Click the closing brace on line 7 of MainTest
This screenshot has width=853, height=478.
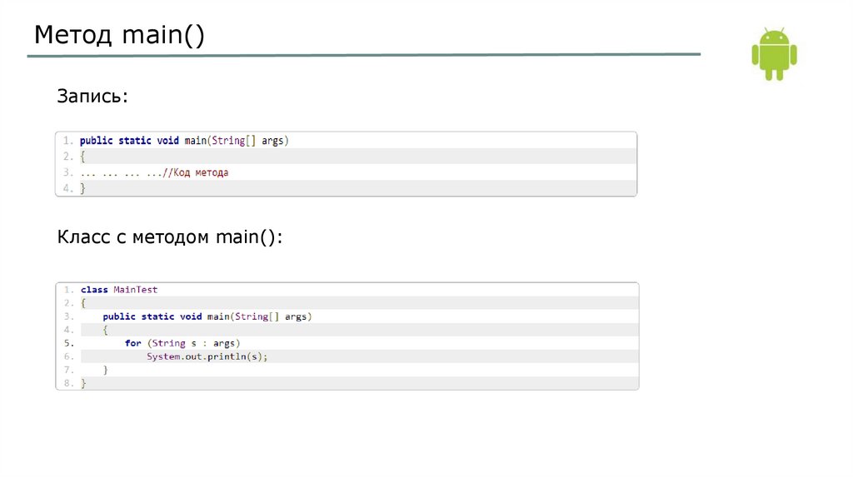(106, 370)
